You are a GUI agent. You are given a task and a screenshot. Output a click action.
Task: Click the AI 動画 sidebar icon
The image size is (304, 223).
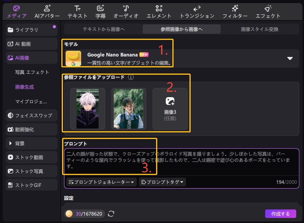click(10, 44)
